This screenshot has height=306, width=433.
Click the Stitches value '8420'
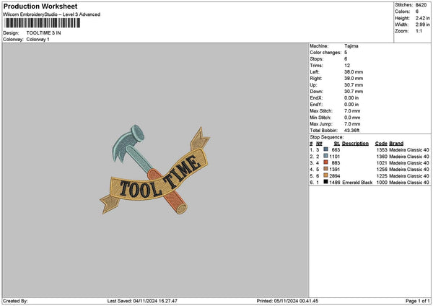[x=421, y=5]
